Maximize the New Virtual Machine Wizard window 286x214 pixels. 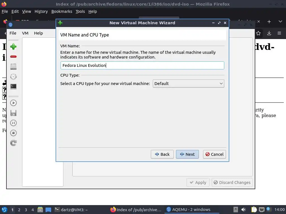coord(219,23)
